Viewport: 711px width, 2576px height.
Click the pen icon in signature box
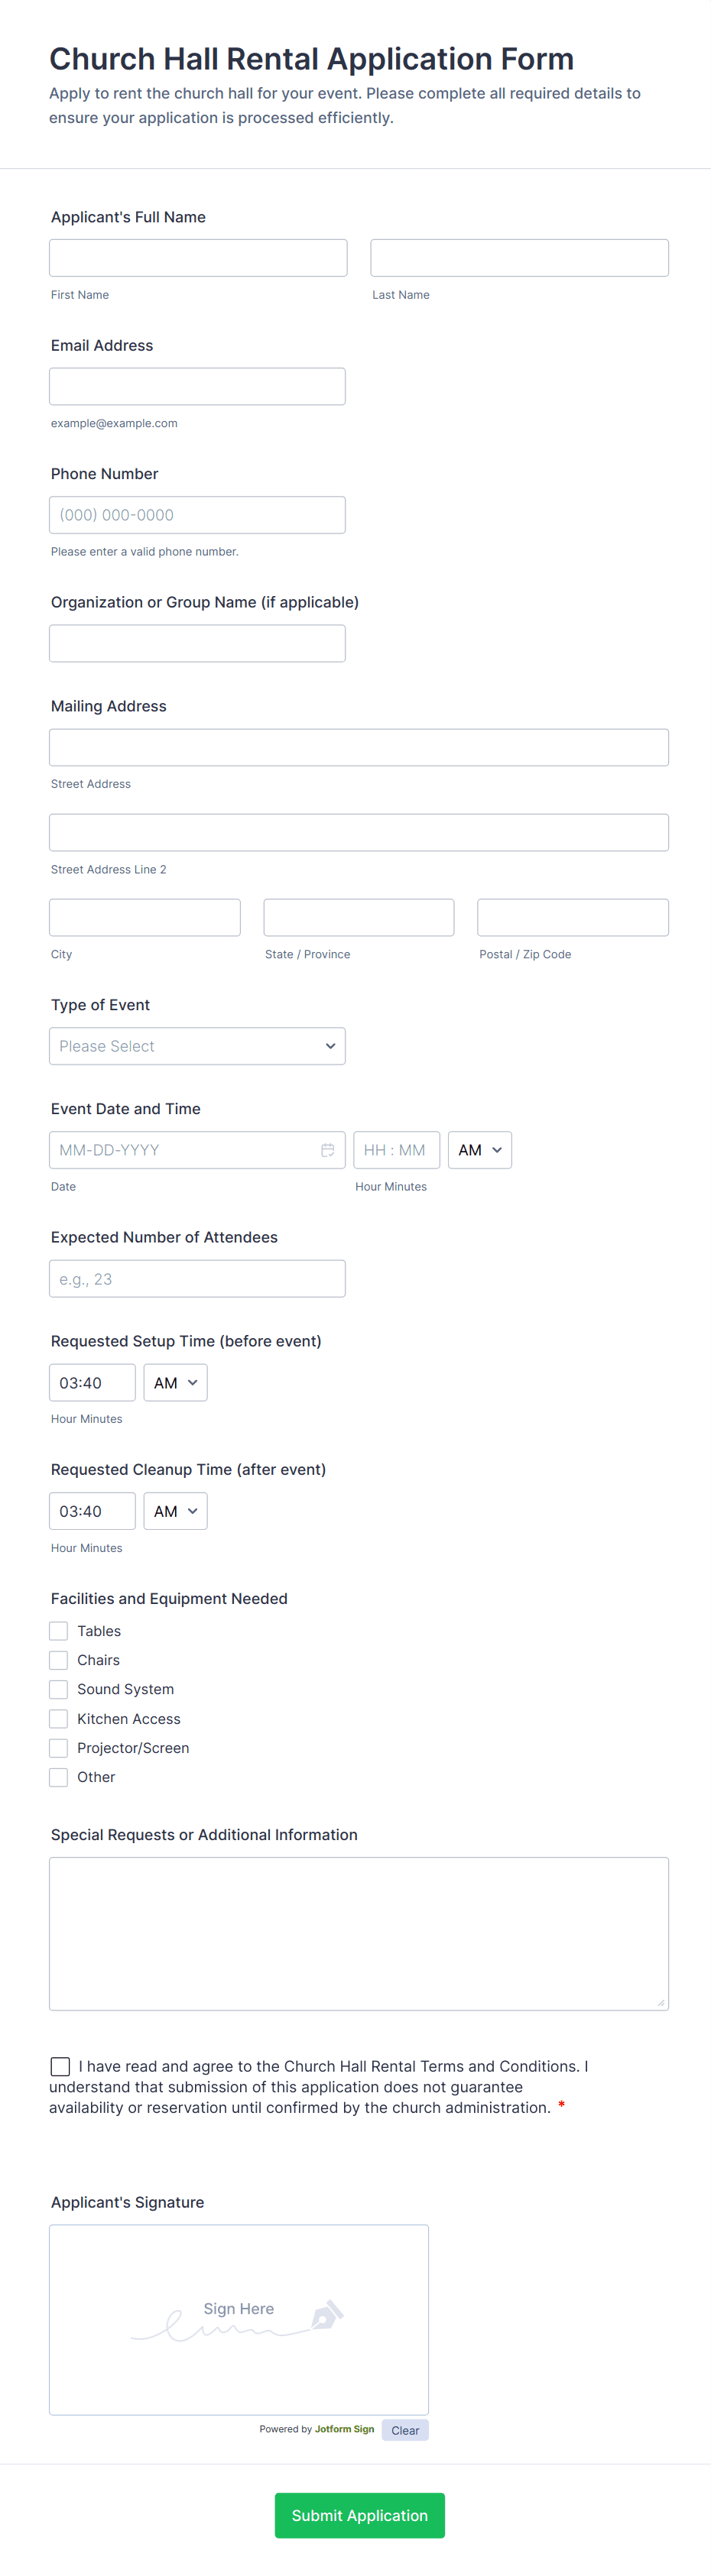[x=327, y=2314]
